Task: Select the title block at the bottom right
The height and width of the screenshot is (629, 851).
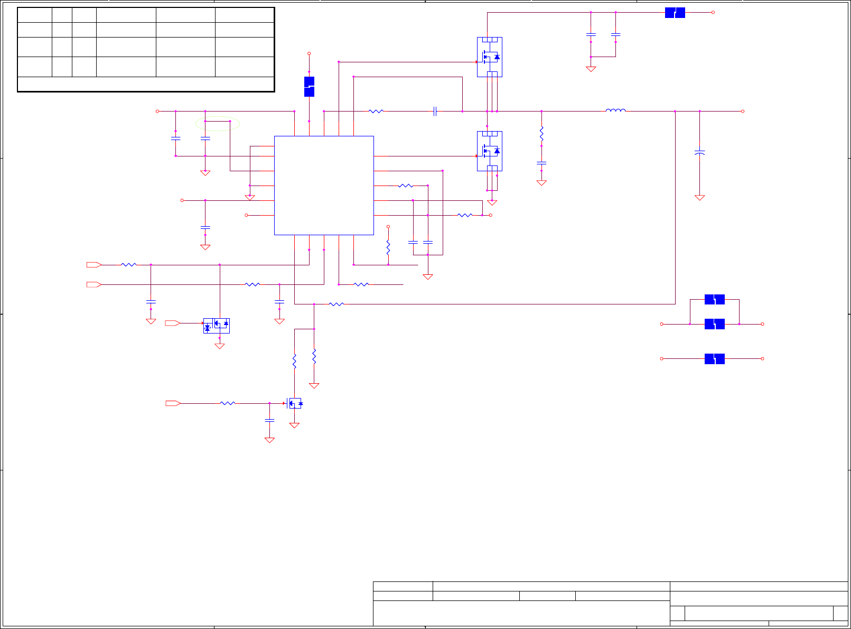Action: pyautogui.click(x=611, y=604)
